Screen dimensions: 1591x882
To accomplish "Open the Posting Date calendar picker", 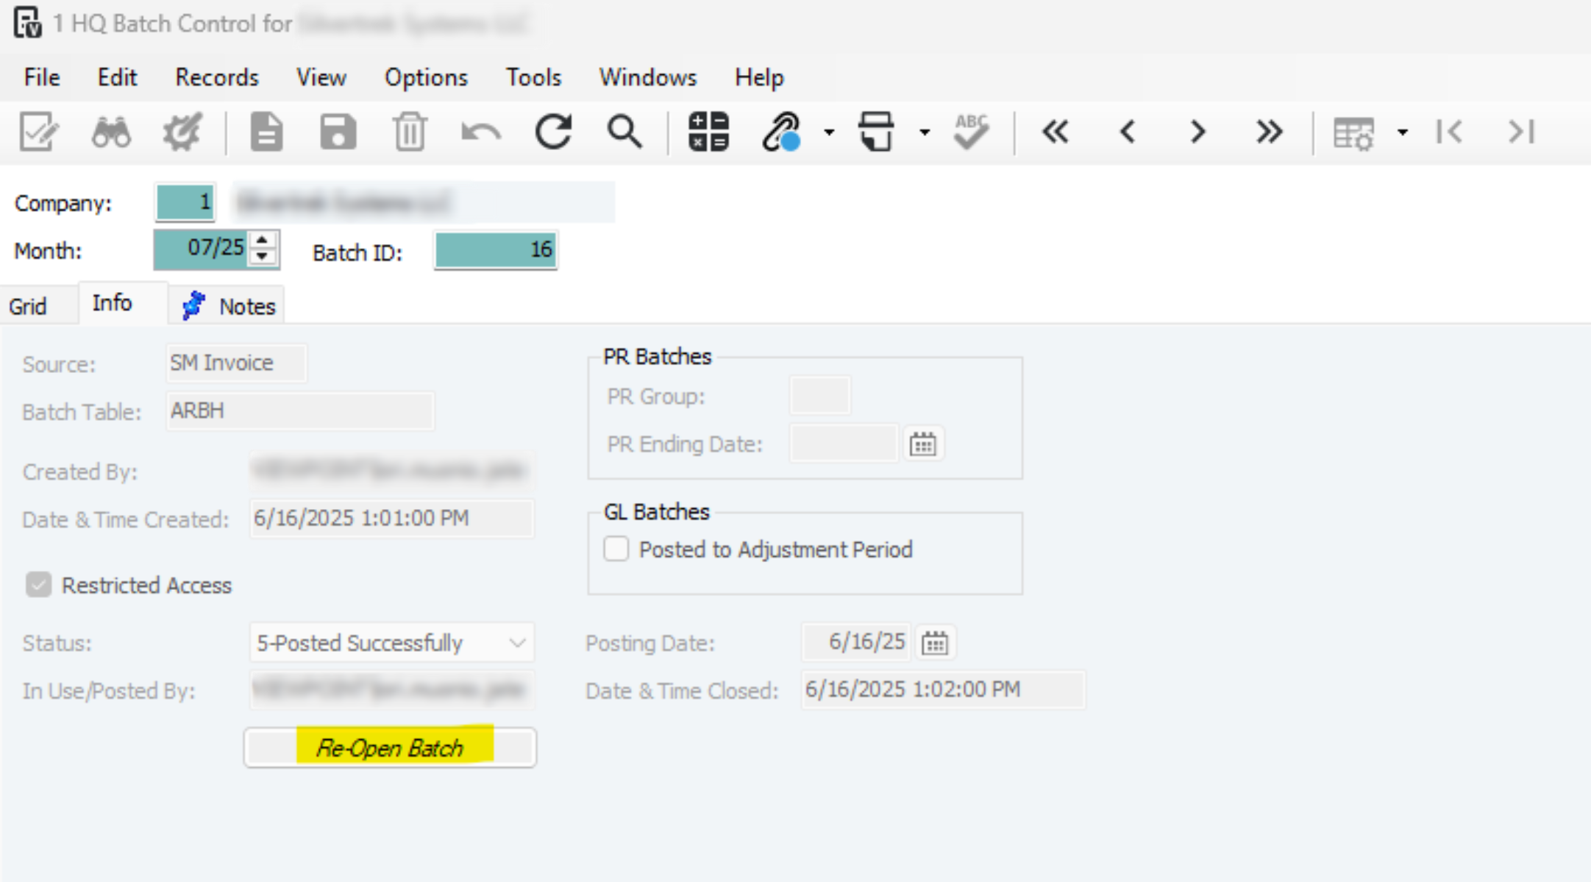I will click(935, 643).
